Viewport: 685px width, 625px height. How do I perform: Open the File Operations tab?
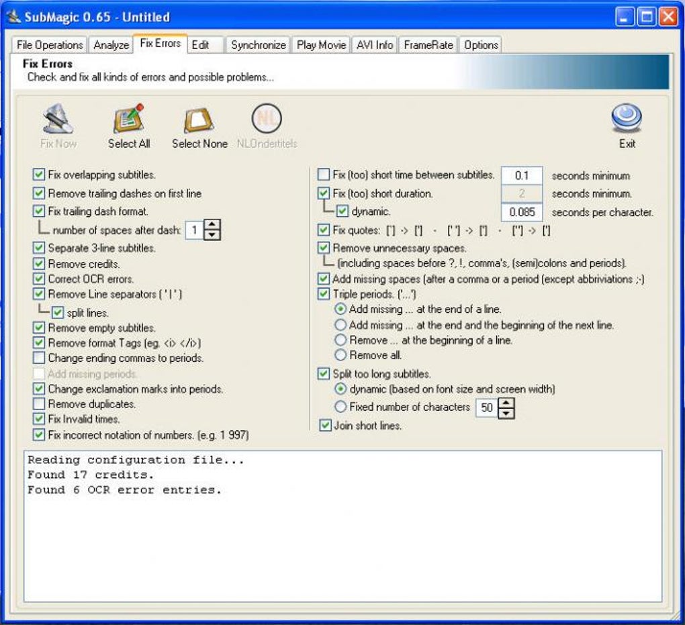tap(50, 45)
